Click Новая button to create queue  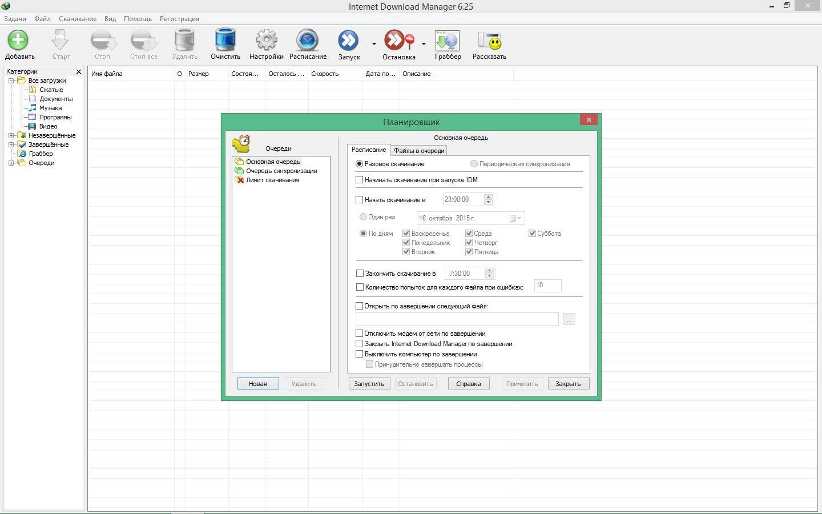258,384
